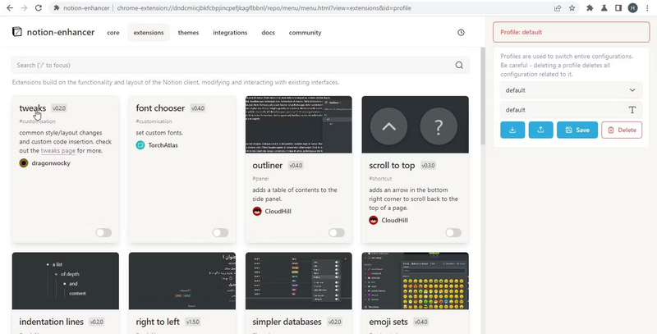Image resolution: width=657 pixels, height=334 pixels.
Task: Enable the font chooser toggle
Action: click(x=220, y=233)
